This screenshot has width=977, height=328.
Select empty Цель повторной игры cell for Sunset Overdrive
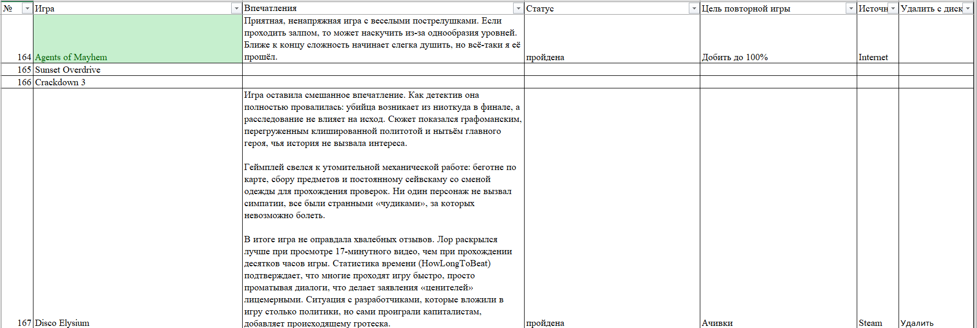pyautogui.click(x=778, y=70)
